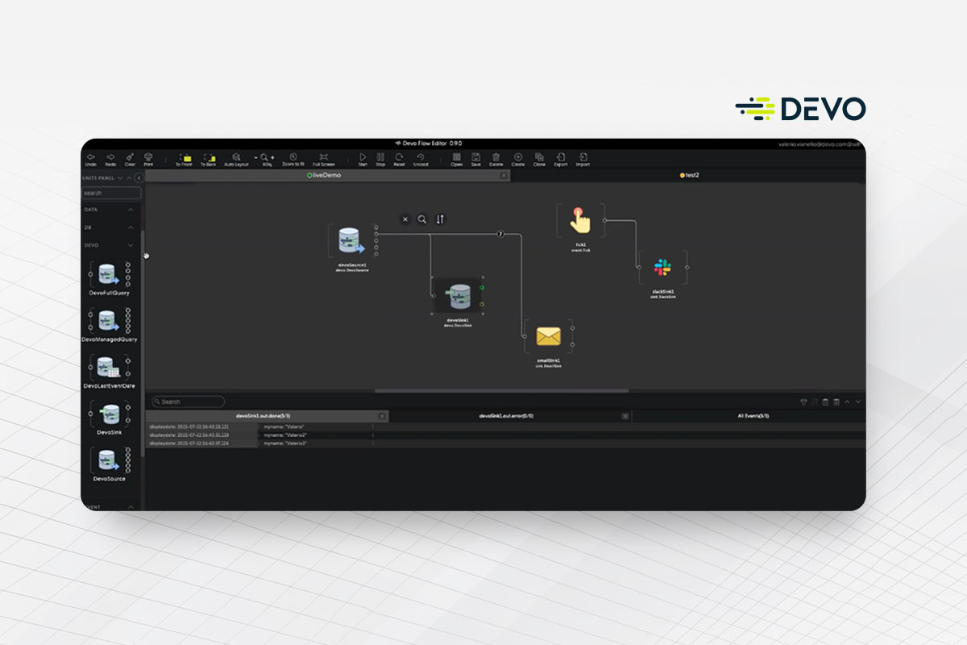
Task: Click the canvas horizontal scrollbar
Action: pyautogui.click(x=501, y=391)
